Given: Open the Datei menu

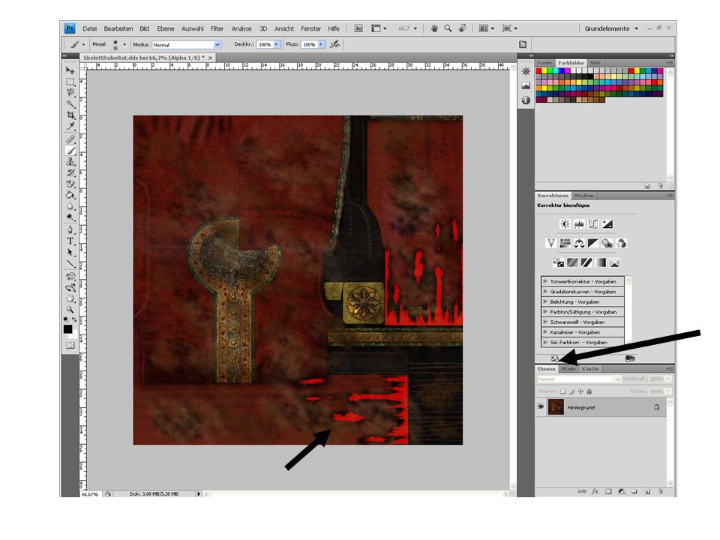Looking at the screenshot, I should (x=89, y=28).
